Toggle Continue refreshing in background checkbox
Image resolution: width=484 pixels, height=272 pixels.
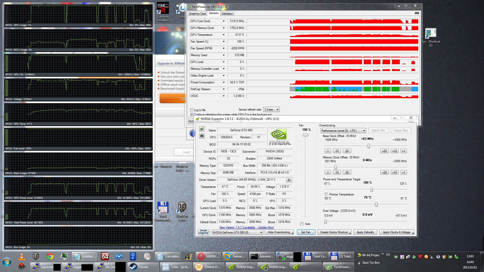coord(192,114)
